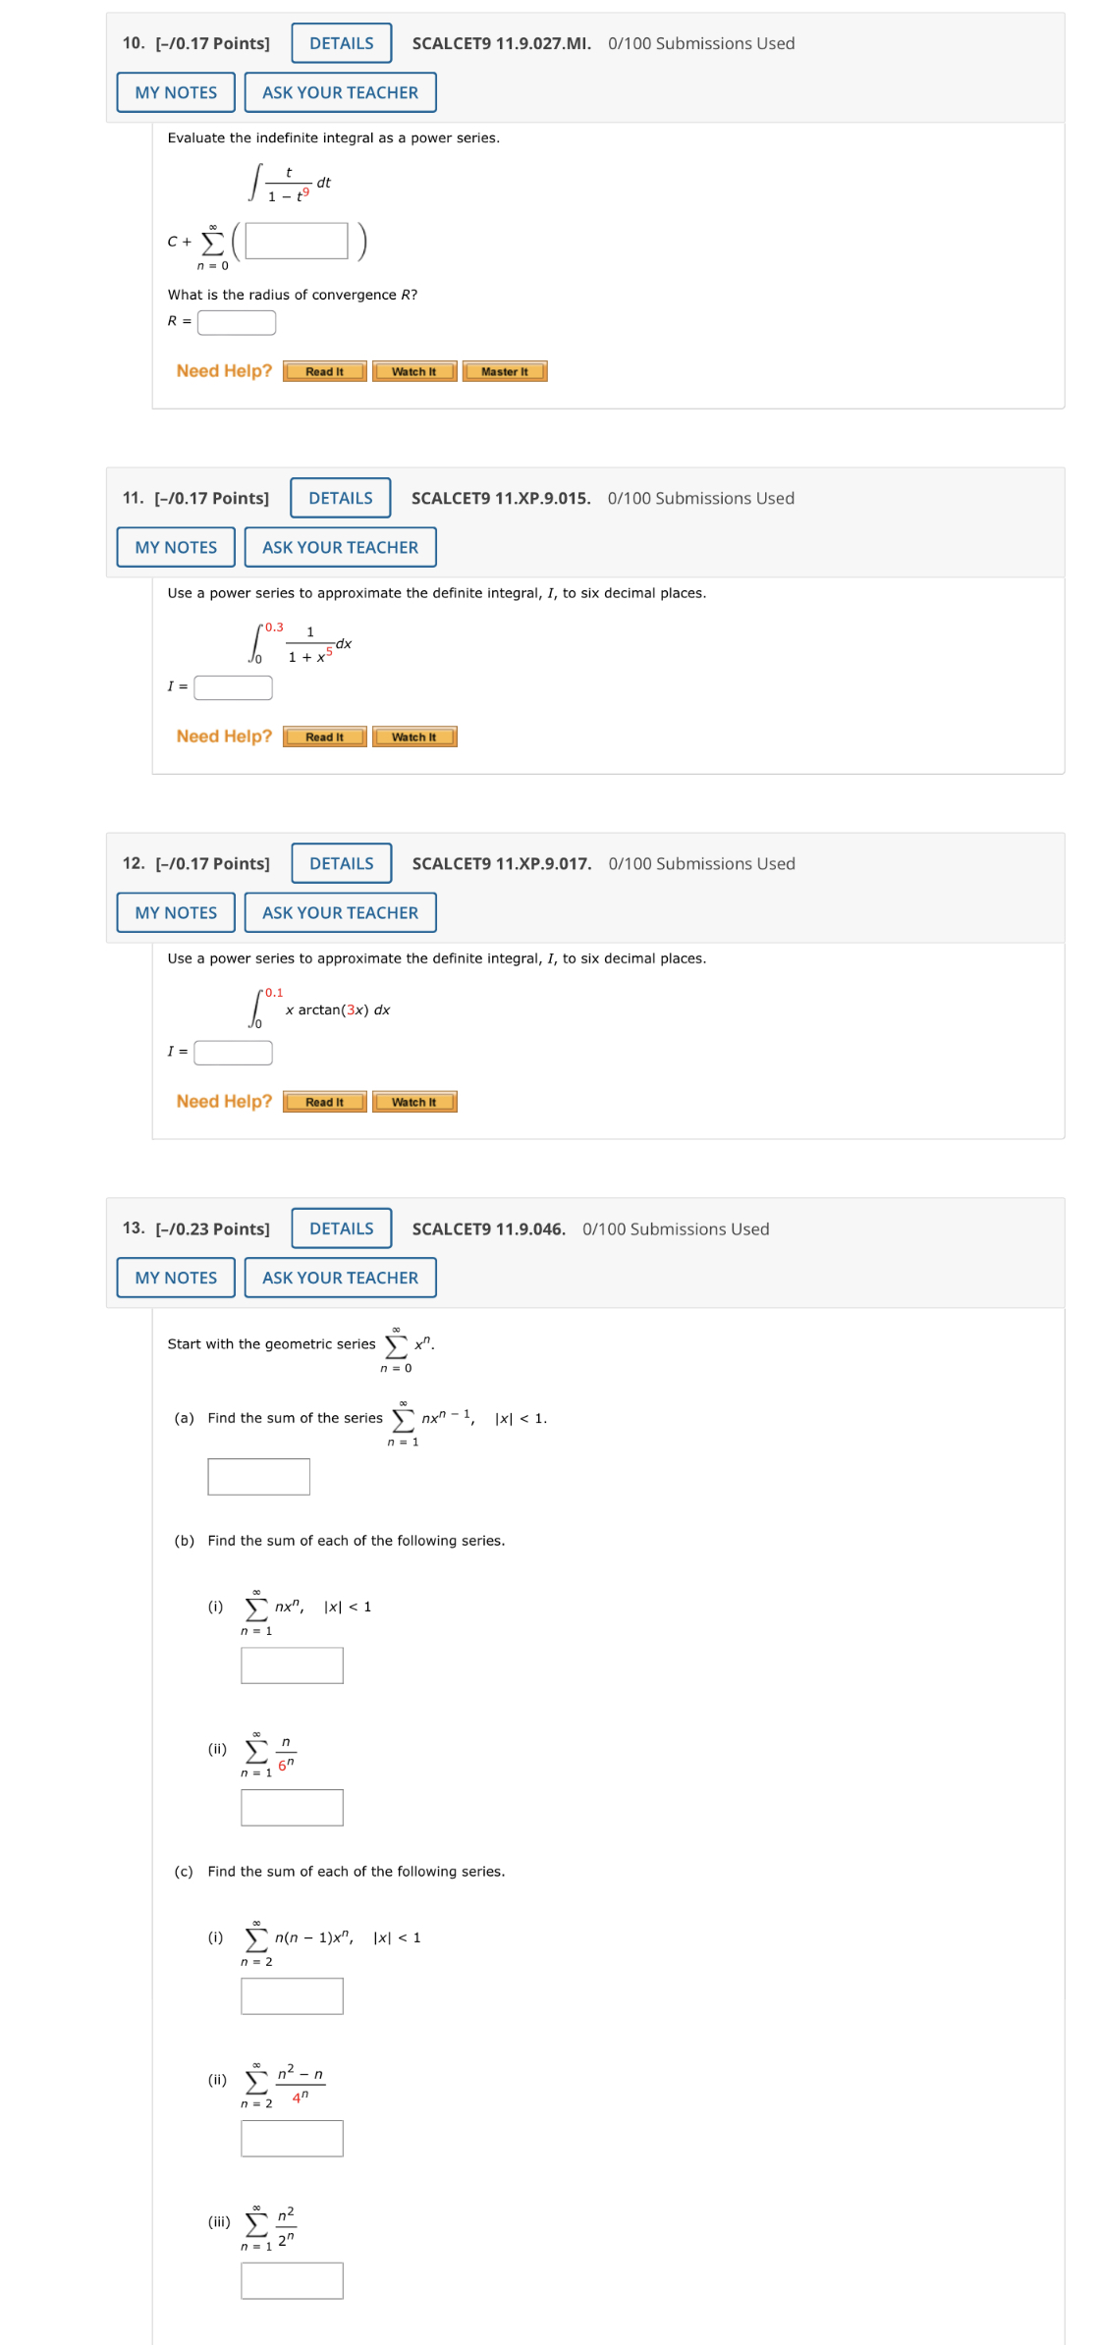Open DETAILS for question 13
Screen dimensions: 1098x2345
(x=340, y=1228)
